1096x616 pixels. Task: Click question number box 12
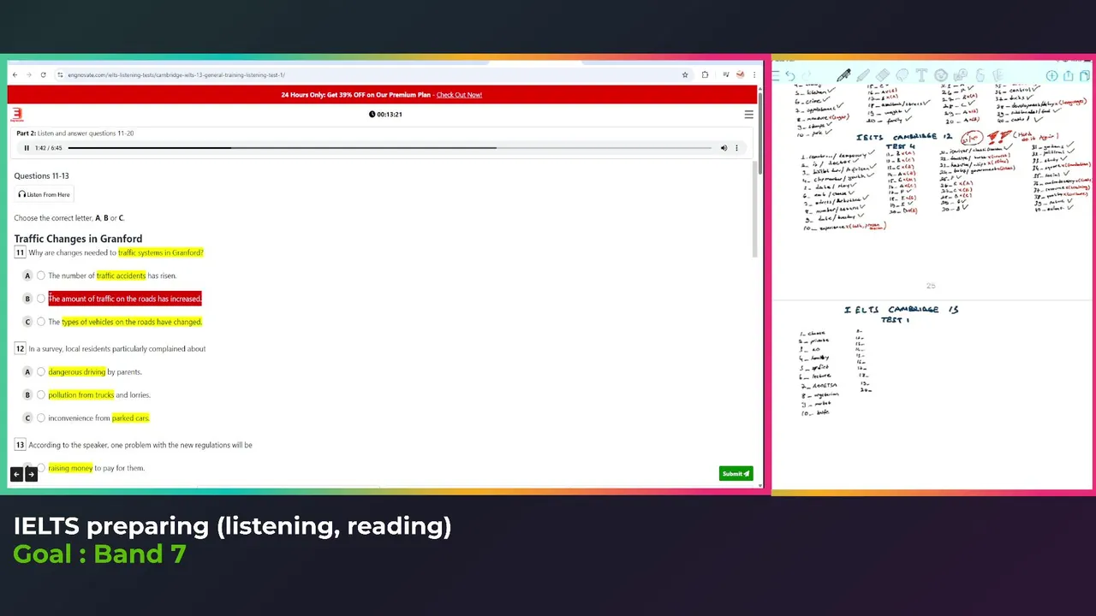click(x=20, y=348)
